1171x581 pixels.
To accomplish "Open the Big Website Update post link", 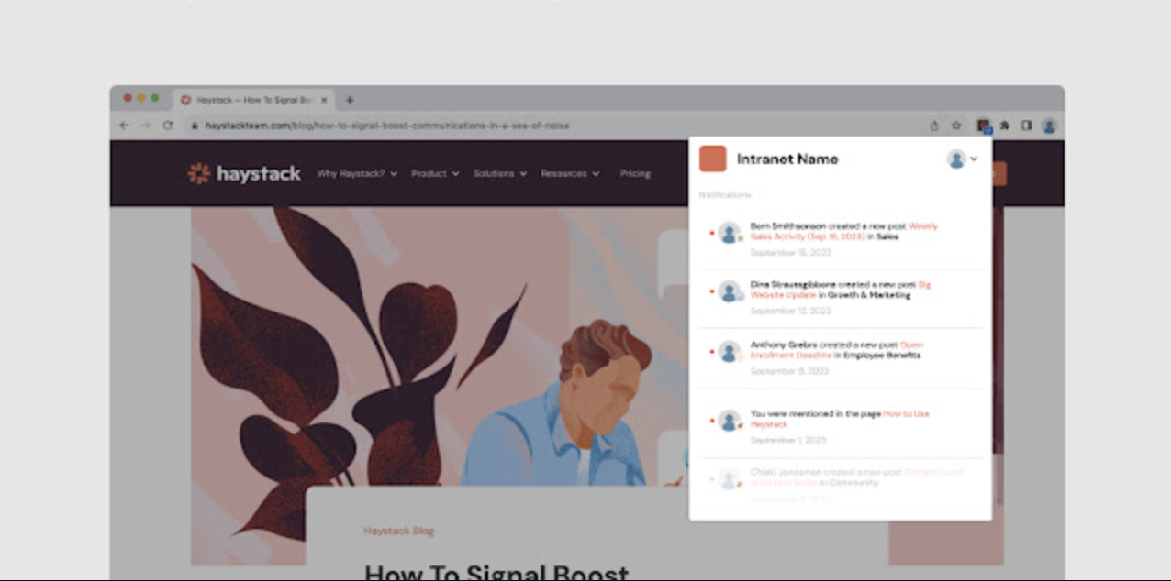I will [x=923, y=285].
